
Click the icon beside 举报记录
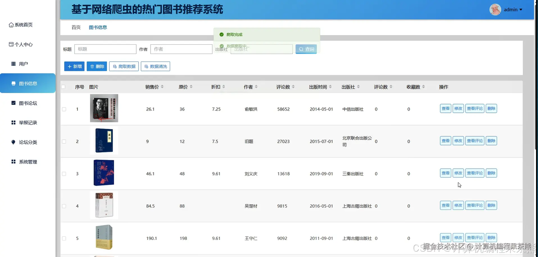point(13,123)
